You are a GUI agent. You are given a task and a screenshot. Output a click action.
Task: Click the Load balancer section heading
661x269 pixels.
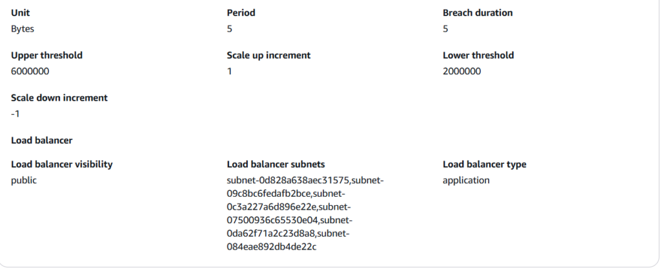pos(41,140)
